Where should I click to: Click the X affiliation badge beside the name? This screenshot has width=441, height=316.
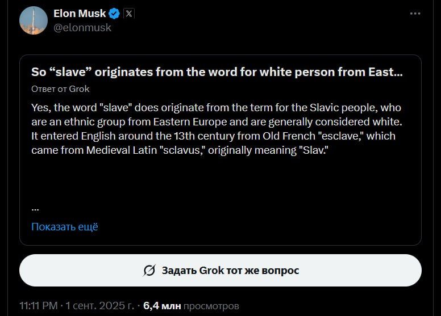click(x=129, y=13)
